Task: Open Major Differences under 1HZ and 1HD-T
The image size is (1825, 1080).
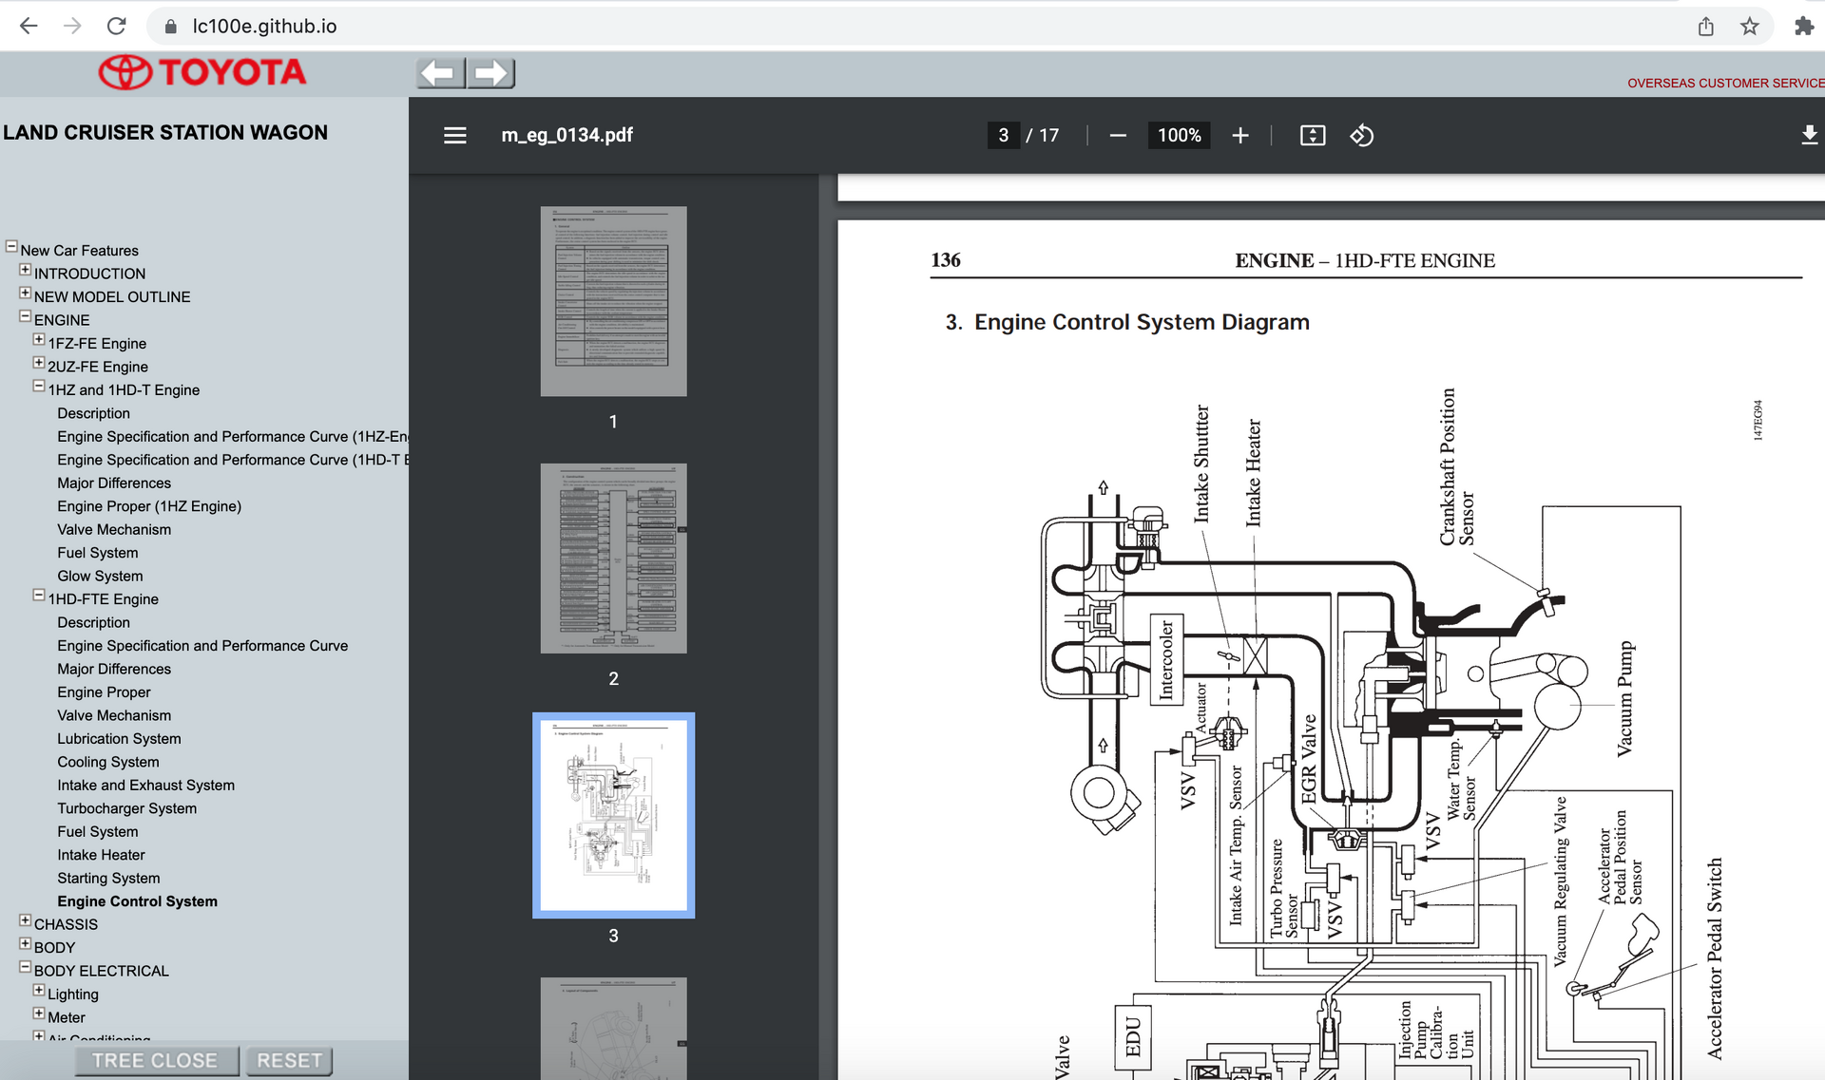Action: 114,483
